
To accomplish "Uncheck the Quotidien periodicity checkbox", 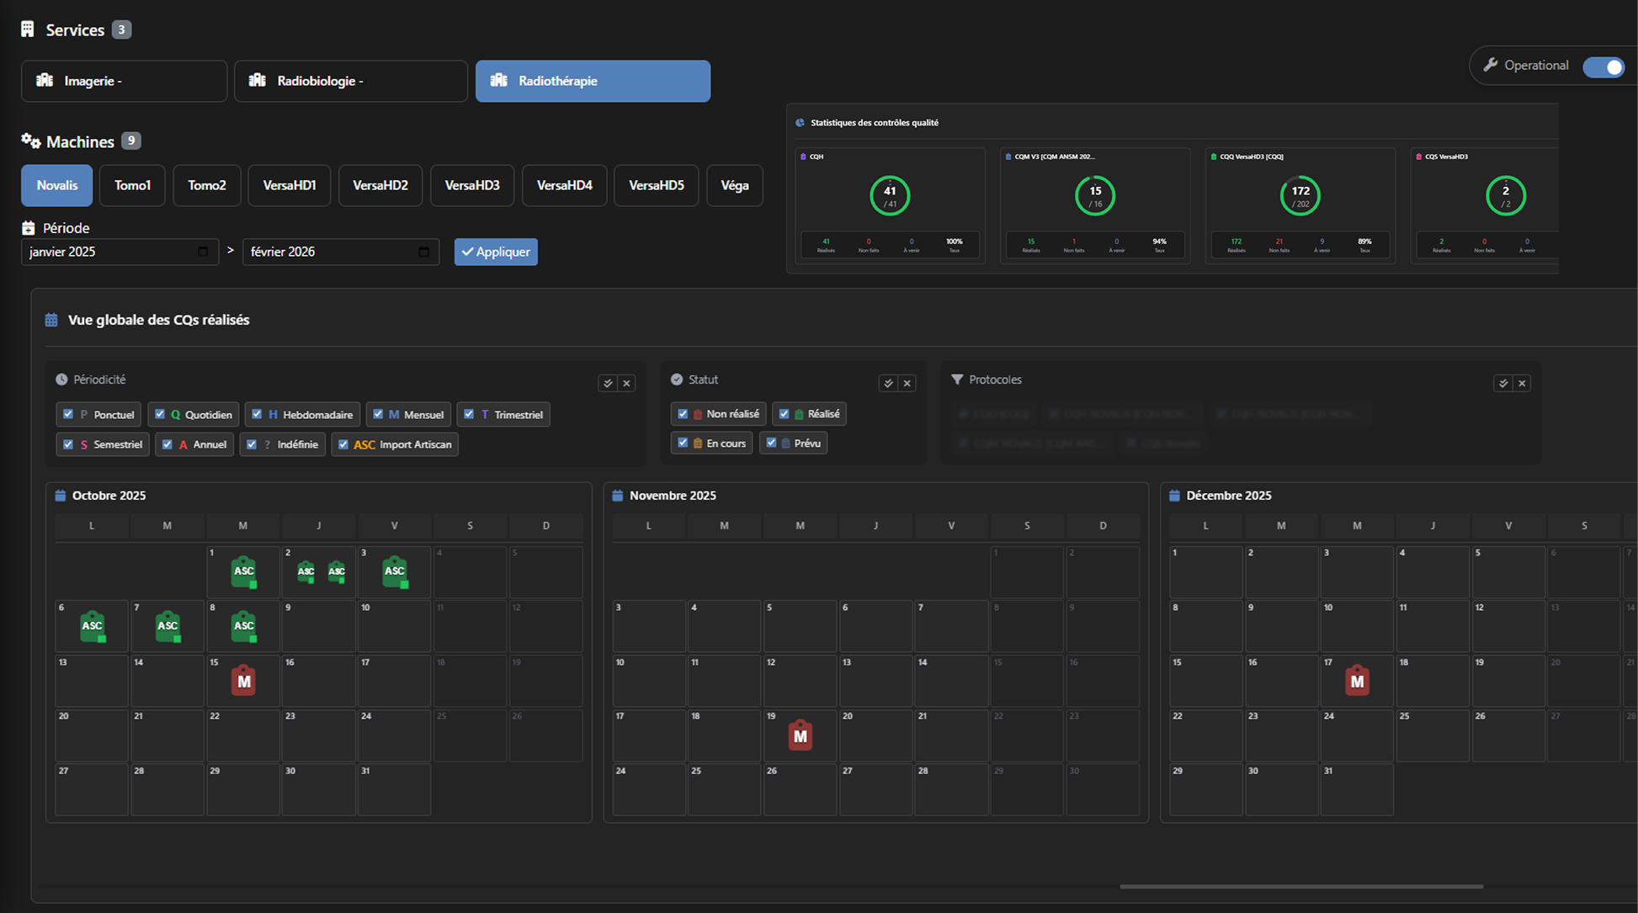I will click(160, 414).
